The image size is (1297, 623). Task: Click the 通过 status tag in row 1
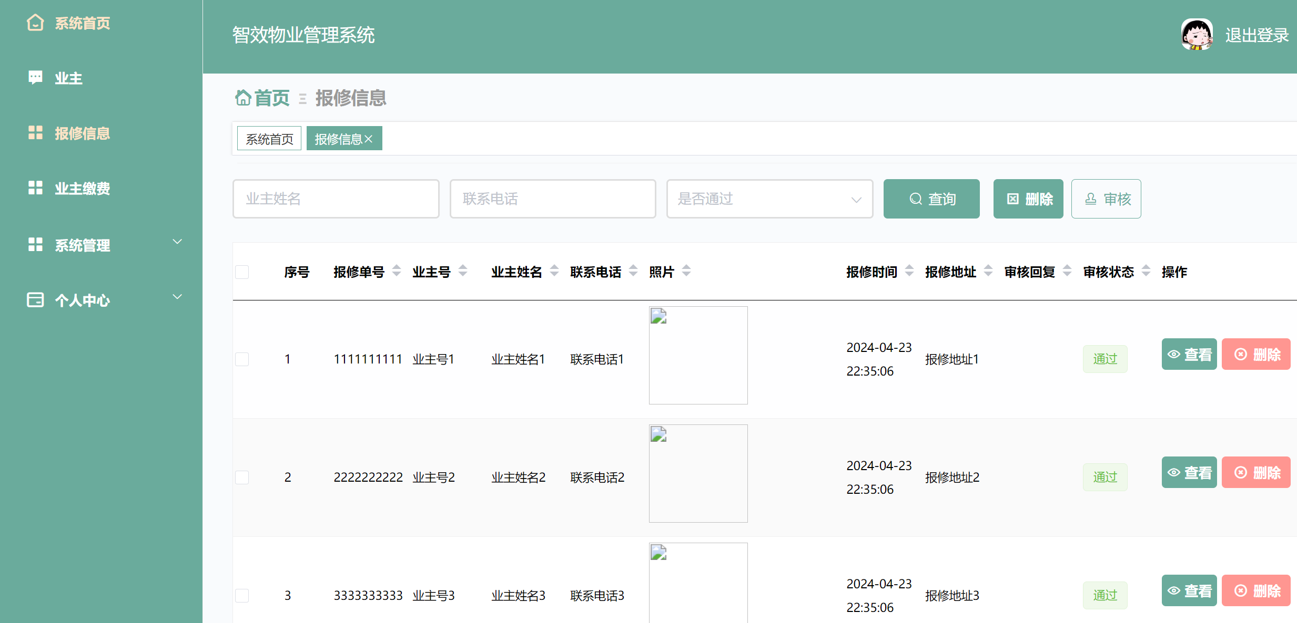point(1105,359)
